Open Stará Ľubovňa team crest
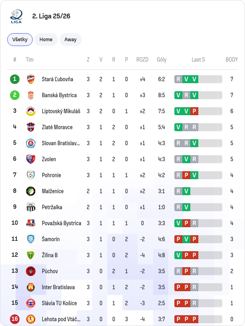This screenshot has width=245, height=326. pos(31,79)
